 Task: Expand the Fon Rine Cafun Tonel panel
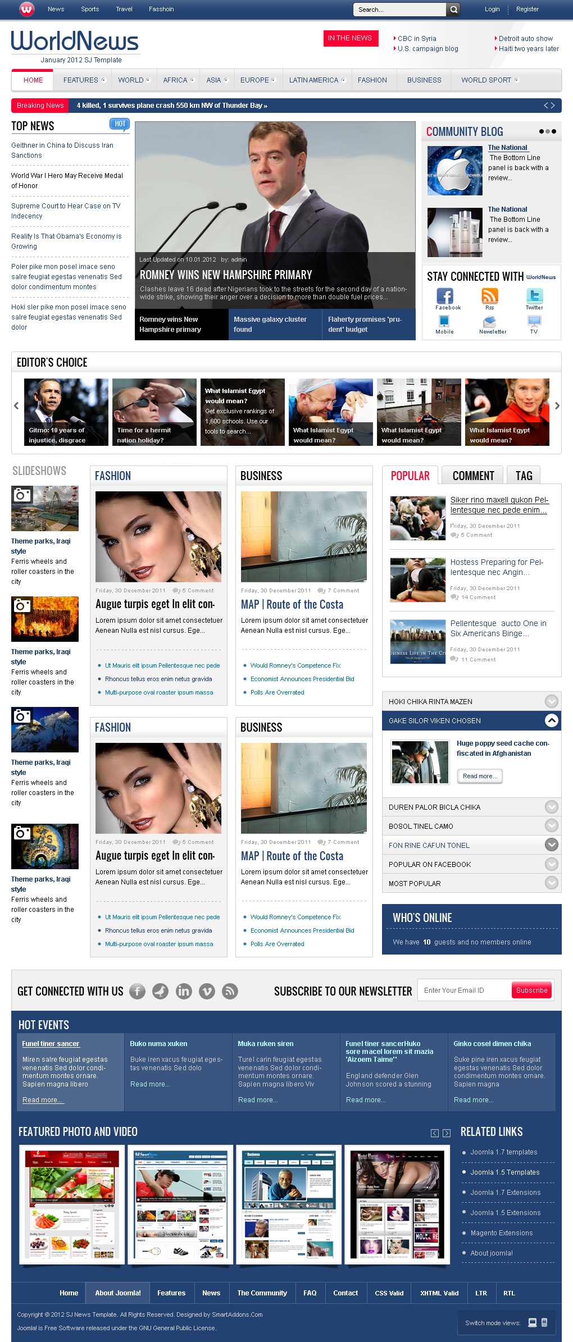(x=552, y=845)
